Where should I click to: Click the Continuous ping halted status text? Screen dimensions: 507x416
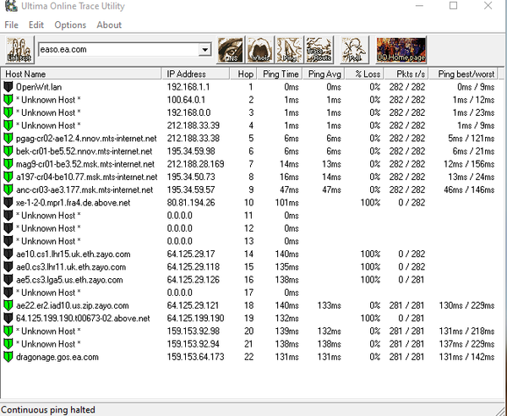[48, 410]
